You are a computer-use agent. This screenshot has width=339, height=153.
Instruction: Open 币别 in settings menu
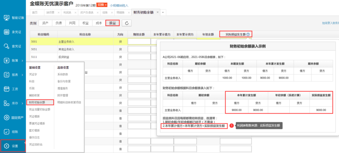click(32, 88)
